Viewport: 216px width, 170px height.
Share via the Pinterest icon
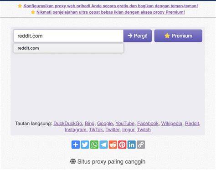pyautogui.click(x=122, y=144)
